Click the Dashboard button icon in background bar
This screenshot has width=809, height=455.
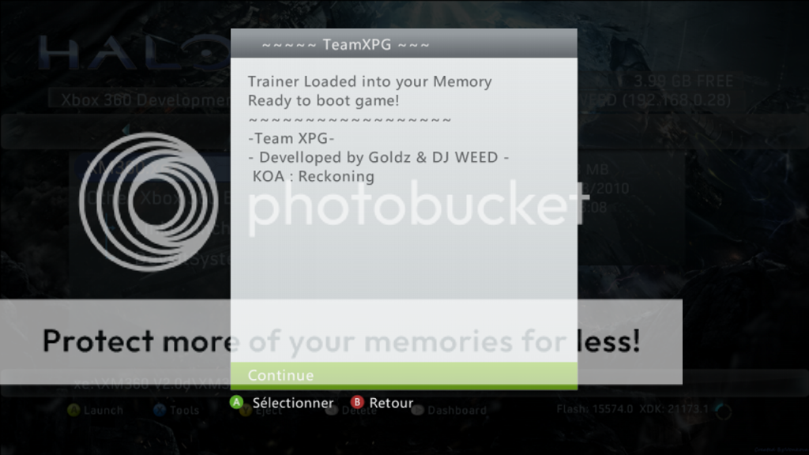[x=418, y=410]
